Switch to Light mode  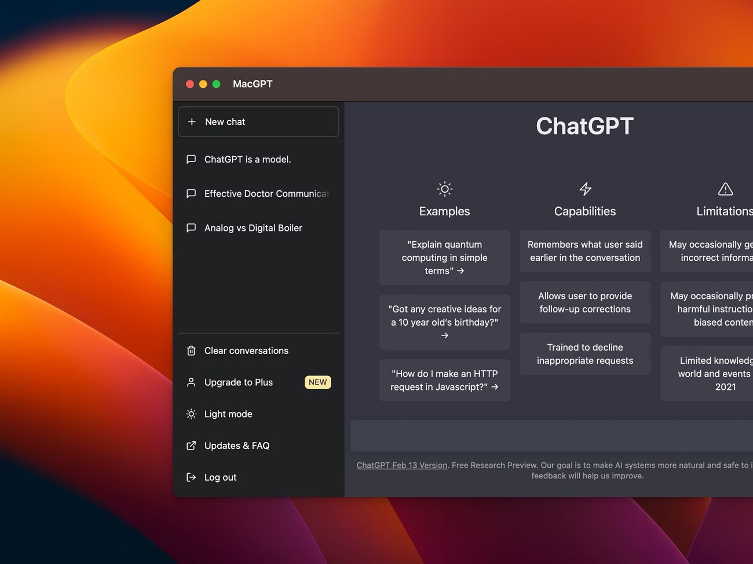258,414
